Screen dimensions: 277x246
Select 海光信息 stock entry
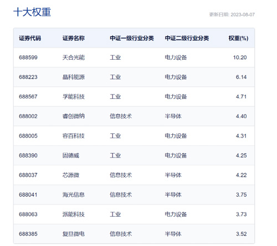pos(74,195)
